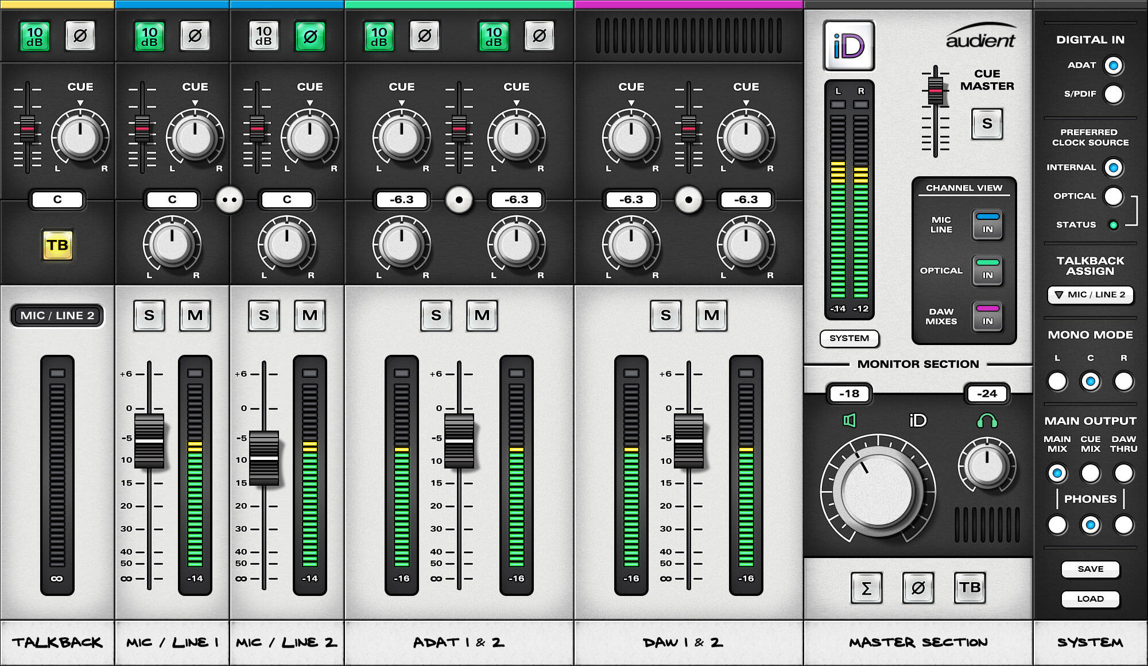
Task: Choose Internal clock source
Action: (1114, 168)
